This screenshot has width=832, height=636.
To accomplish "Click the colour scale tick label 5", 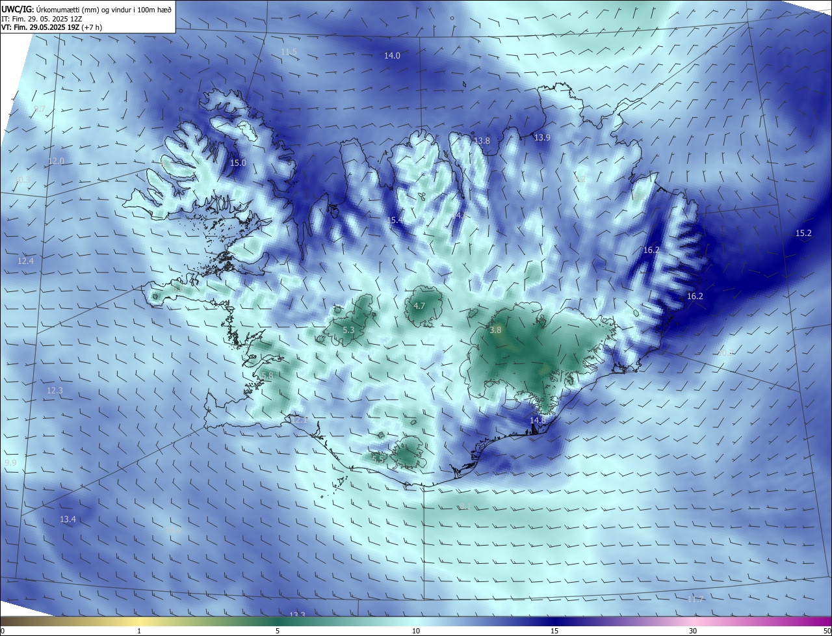I will click(278, 631).
